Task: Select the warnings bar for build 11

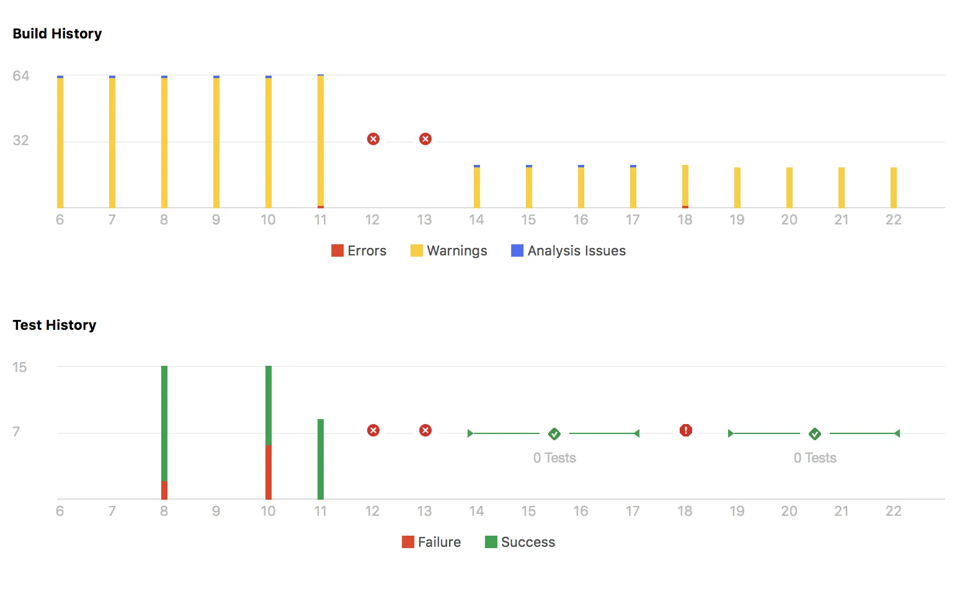Action: (321, 141)
